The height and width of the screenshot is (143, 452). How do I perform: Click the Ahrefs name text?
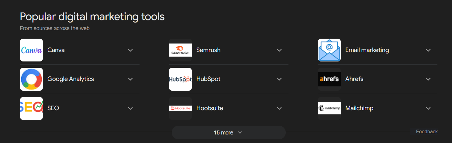tap(354, 79)
